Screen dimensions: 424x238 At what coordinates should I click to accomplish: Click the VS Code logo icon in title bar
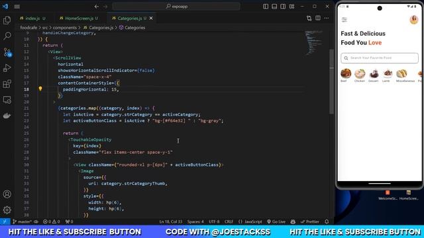pos(5,6)
